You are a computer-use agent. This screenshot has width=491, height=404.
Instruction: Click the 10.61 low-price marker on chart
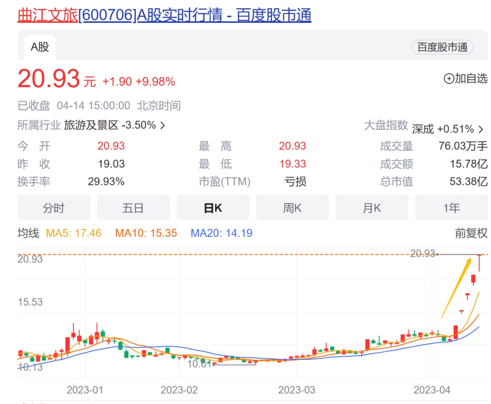[x=200, y=364]
